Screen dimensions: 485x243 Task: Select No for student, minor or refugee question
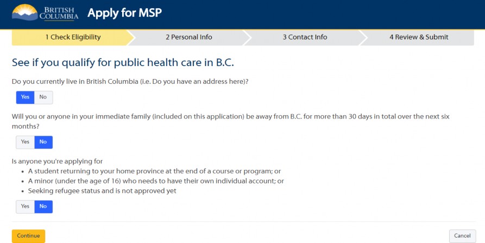(x=43, y=207)
